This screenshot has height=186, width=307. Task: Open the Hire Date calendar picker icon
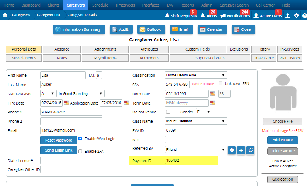coord(66,103)
